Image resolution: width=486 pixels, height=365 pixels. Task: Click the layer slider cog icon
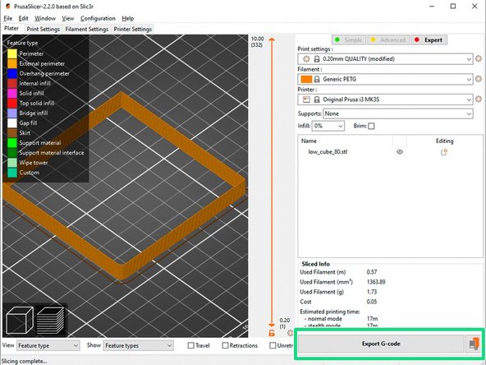click(x=290, y=333)
